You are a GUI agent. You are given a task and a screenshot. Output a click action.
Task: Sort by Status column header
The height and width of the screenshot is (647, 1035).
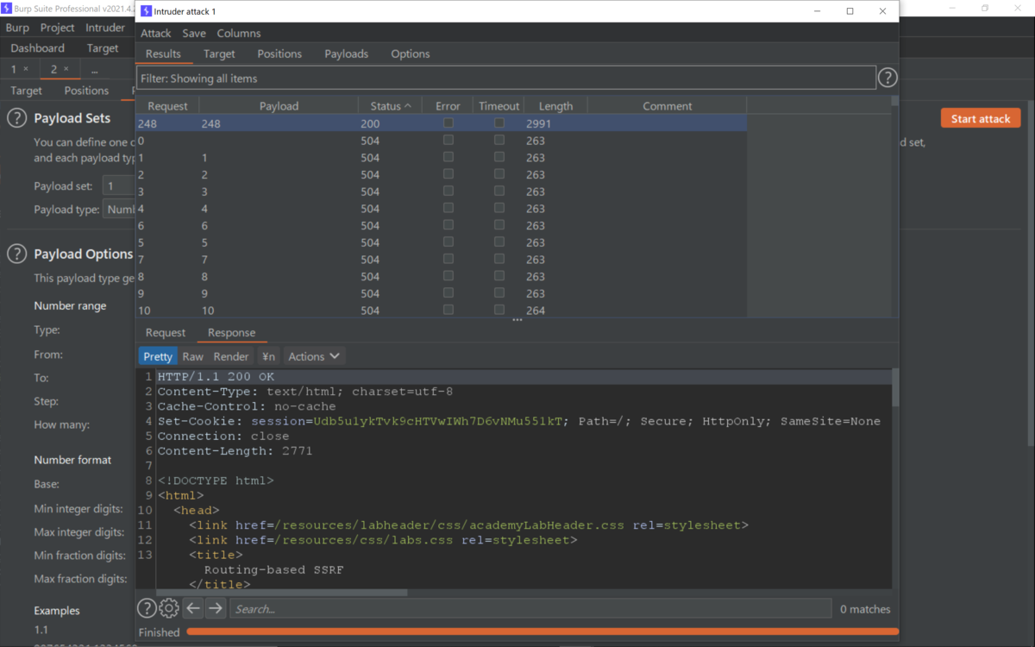391,106
